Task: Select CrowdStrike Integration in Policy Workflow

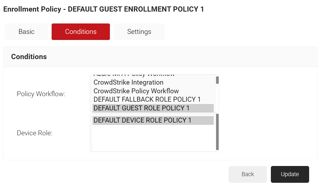Action: [128, 83]
